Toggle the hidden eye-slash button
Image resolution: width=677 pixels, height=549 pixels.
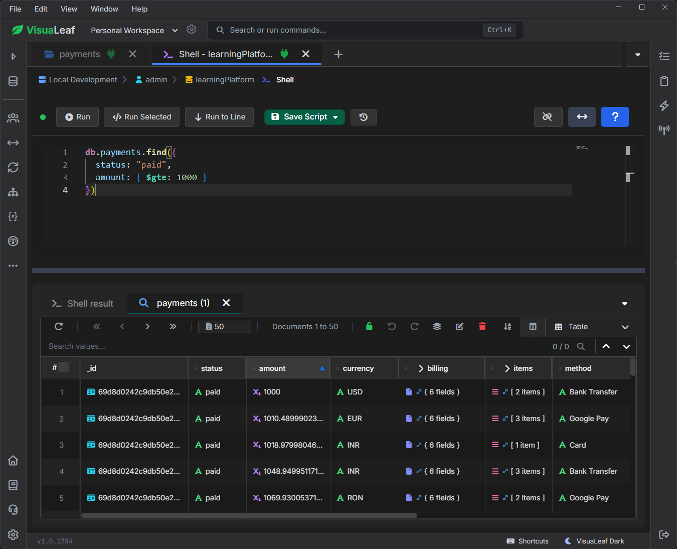[x=548, y=117]
